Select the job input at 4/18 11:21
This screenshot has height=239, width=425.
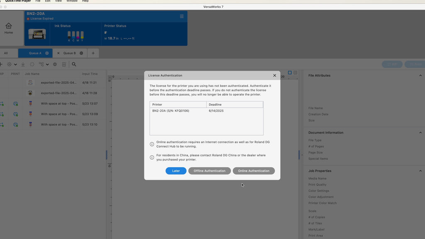[x=53, y=83]
